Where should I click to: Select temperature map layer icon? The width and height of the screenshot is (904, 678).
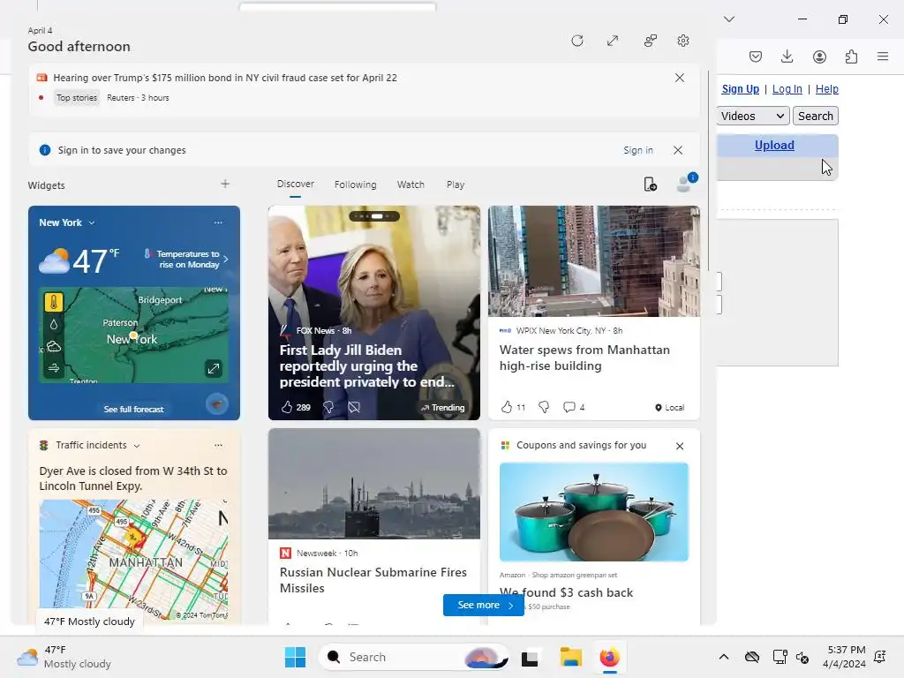(54, 302)
